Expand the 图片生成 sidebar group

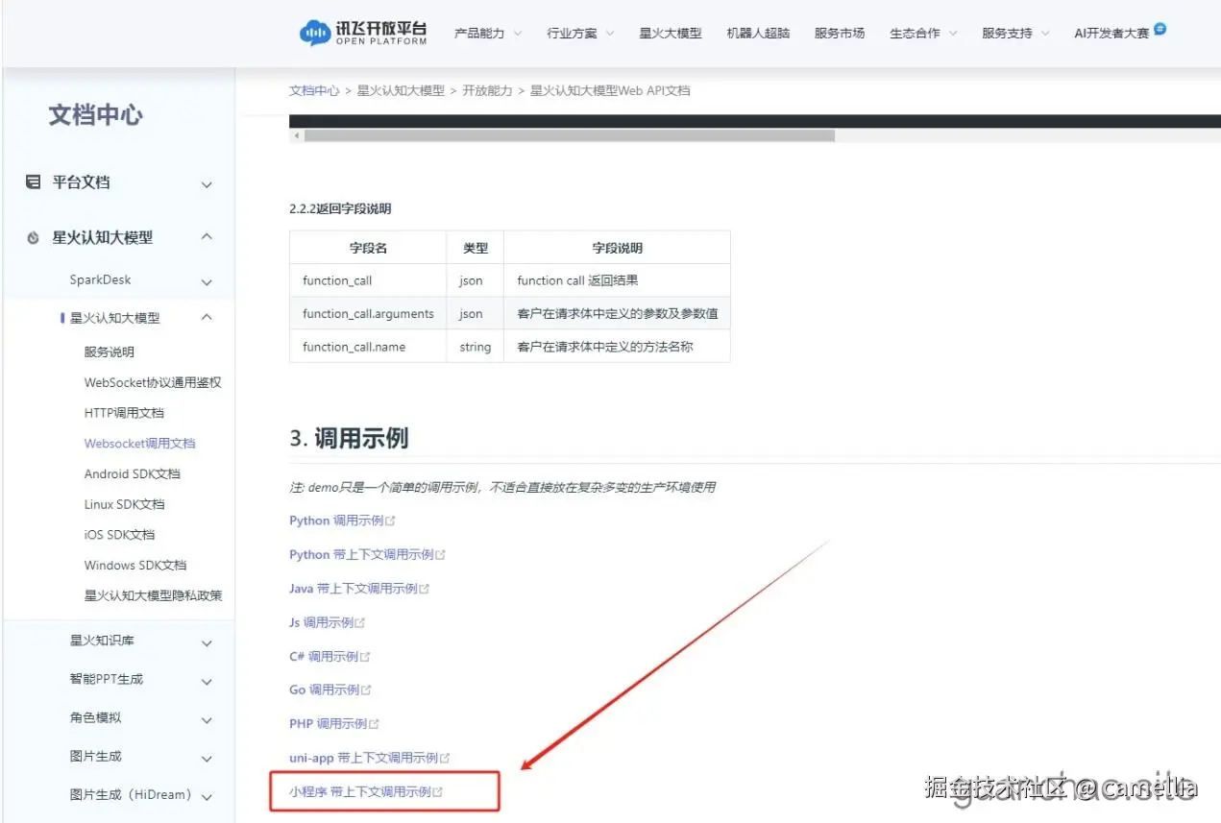coord(207,758)
